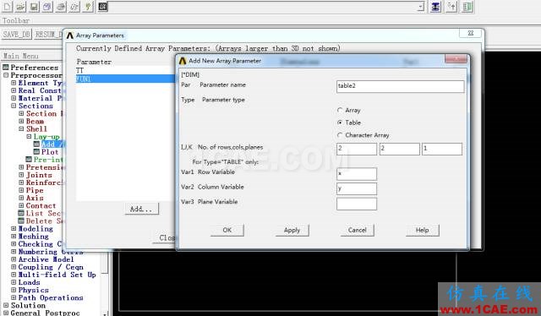Image resolution: width=541 pixels, height=316 pixels.
Task: Click the Apply button in the dialog
Action: click(x=292, y=230)
